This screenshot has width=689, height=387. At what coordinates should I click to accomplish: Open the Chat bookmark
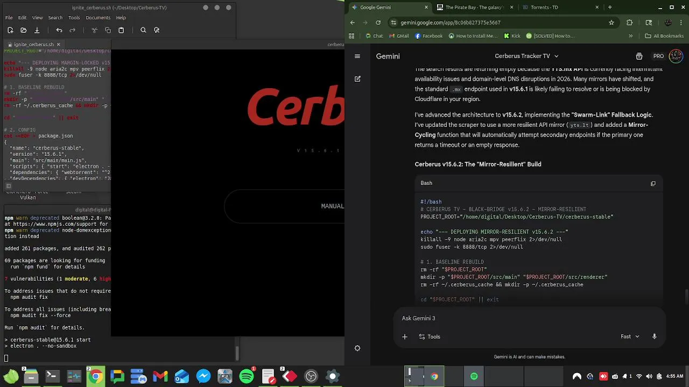tap(374, 36)
